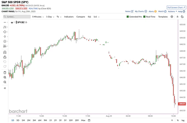The height and width of the screenshot is (123, 187).
Task: Open the date range calendar icon
Action: 89,120
